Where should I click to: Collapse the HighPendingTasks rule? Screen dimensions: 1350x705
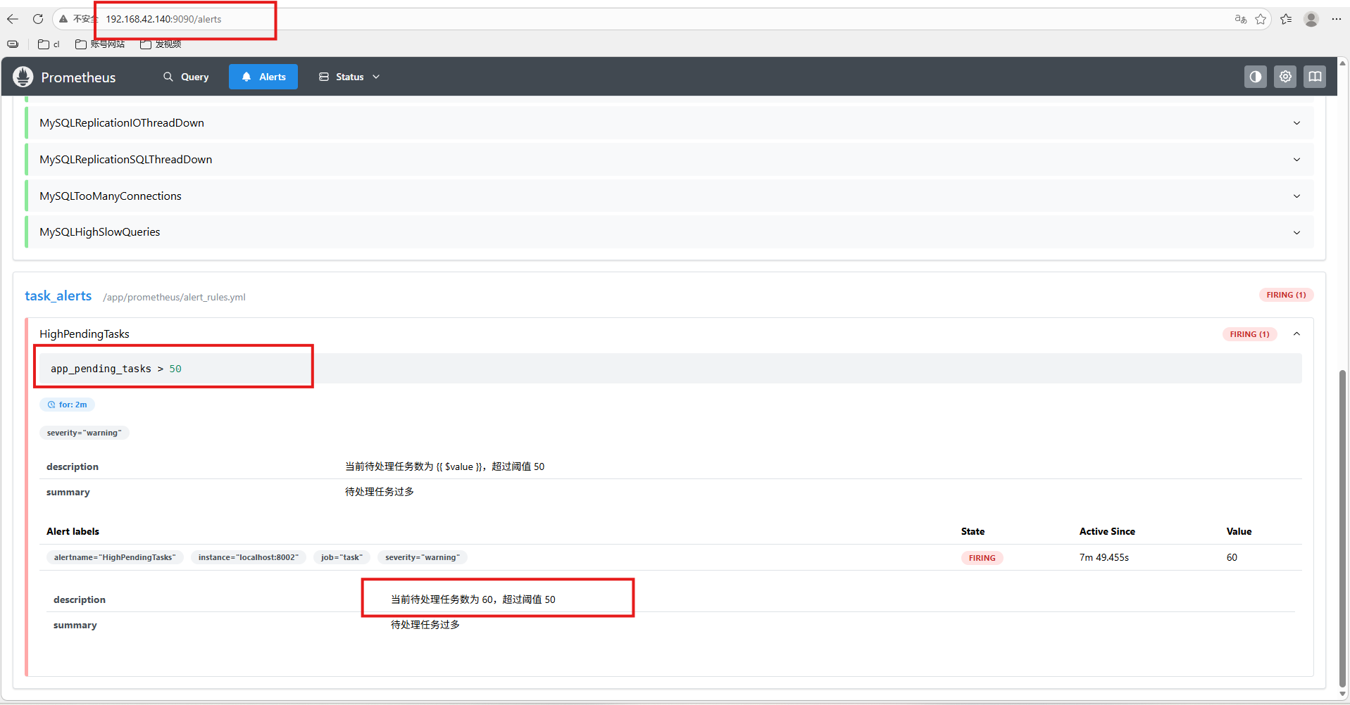point(1296,334)
